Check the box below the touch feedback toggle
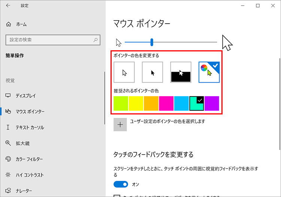The width and height of the screenshot is (281, 197). click(x=117, y=195)
